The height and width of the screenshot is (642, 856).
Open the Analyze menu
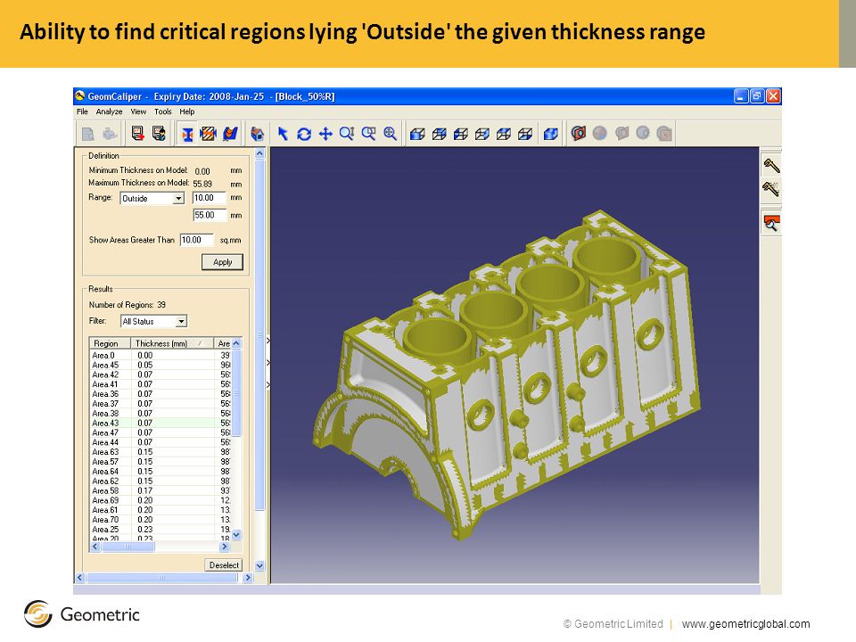[109, 111]
